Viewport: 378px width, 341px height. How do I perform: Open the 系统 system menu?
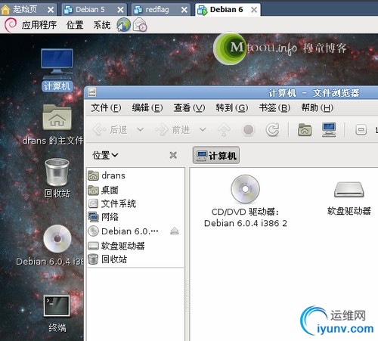point(102,25)
